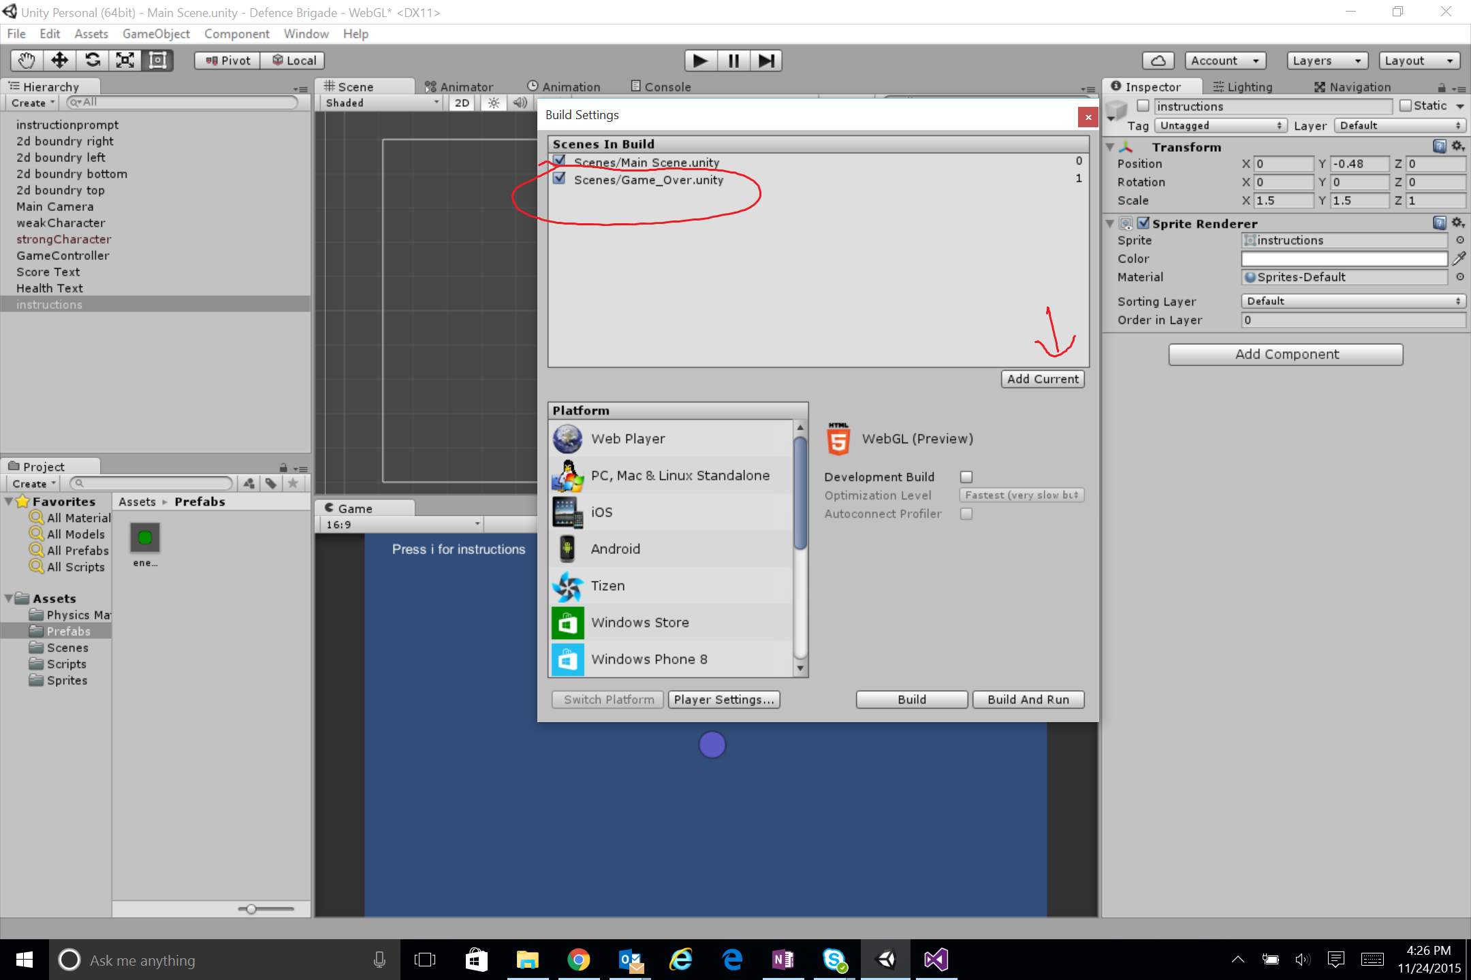Open the Account dropdown
Viewport: 1471px width, 980px height.
[1225, 61]
